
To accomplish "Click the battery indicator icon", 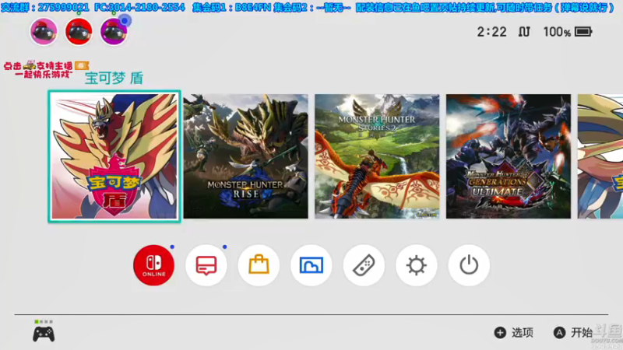I will coord(583,32).
